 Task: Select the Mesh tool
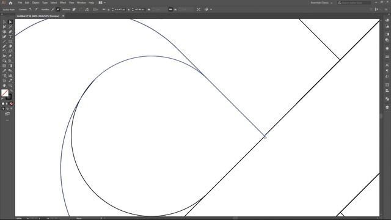point(4,66)
